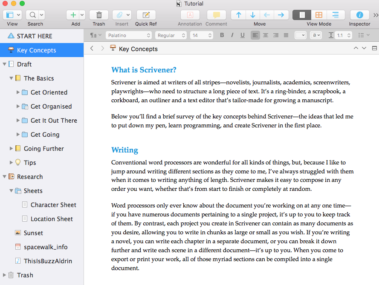The height and width of the screenshot is (285, 379).
Task: Click the Insert paperclip icon
Action: (x=119, y=15)
